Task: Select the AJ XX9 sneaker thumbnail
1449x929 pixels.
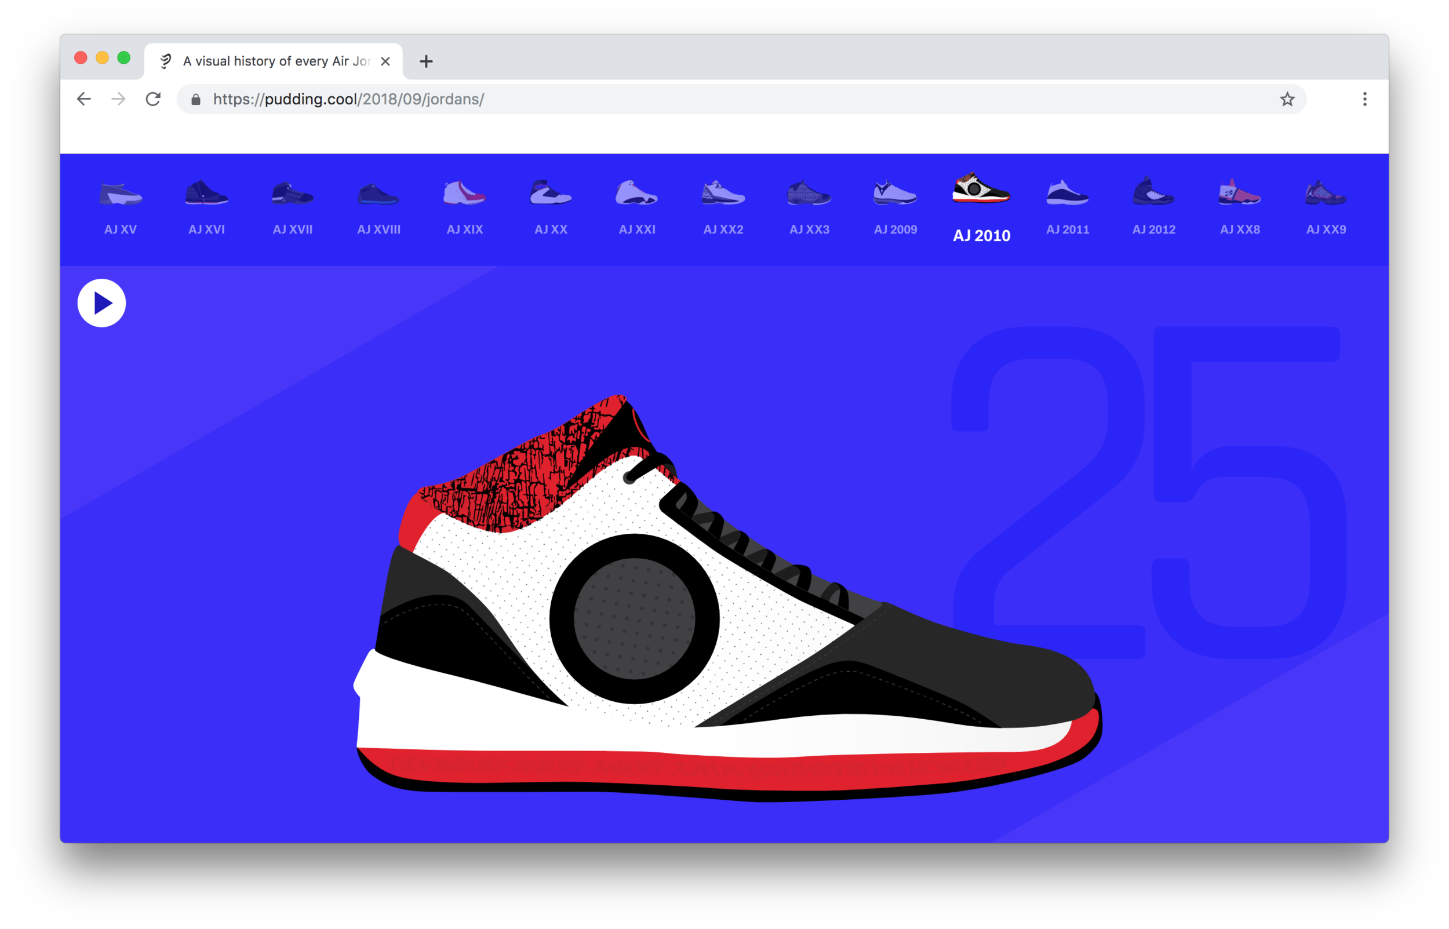Action: (x=1326, y=192)
